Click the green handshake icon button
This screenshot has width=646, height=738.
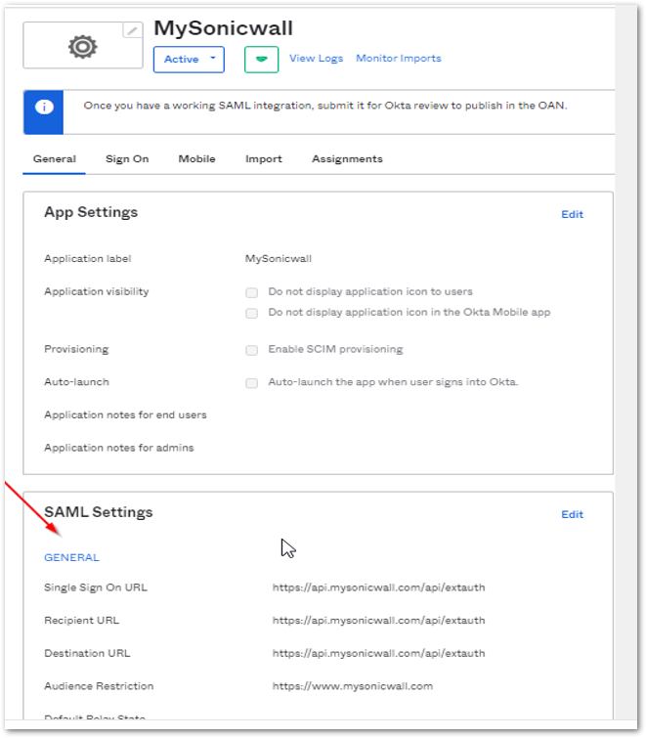click(261, 59)
